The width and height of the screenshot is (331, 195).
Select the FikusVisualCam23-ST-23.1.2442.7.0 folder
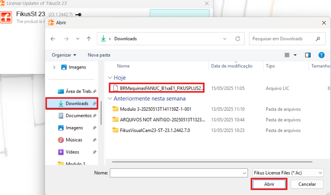pyautogui.click(x=155, y=130)
